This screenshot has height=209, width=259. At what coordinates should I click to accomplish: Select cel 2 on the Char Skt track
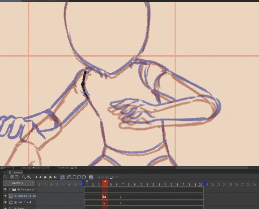coord(121,197)
